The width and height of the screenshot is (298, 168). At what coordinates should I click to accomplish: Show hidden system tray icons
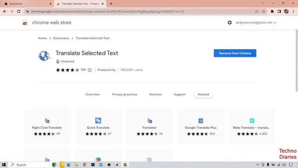coord(257,165)
